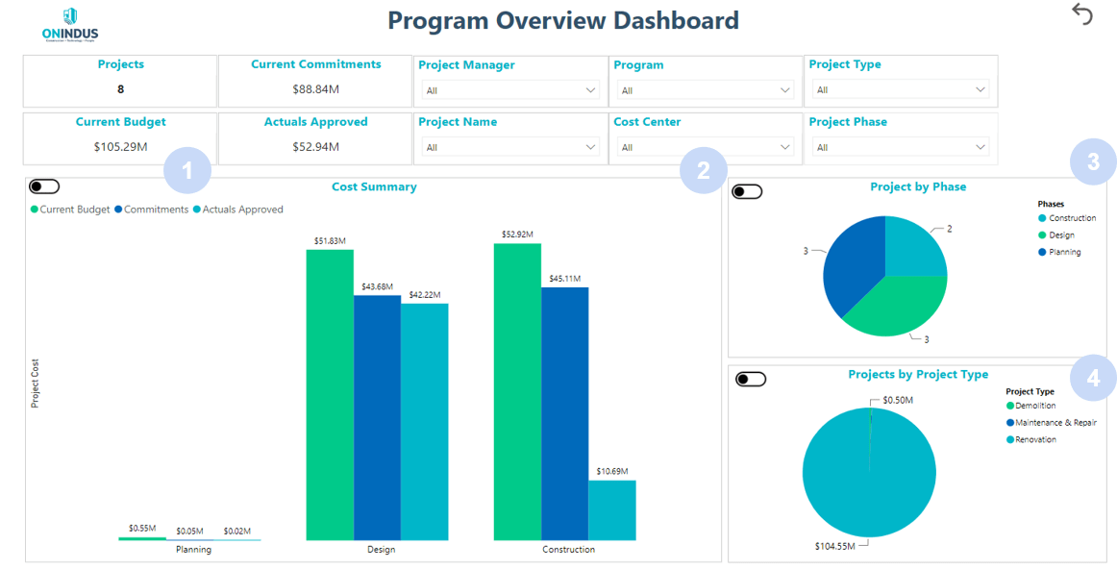Expand the Project Phase dropdown
Screen dimensions: 1117x570
click(901, 147)
